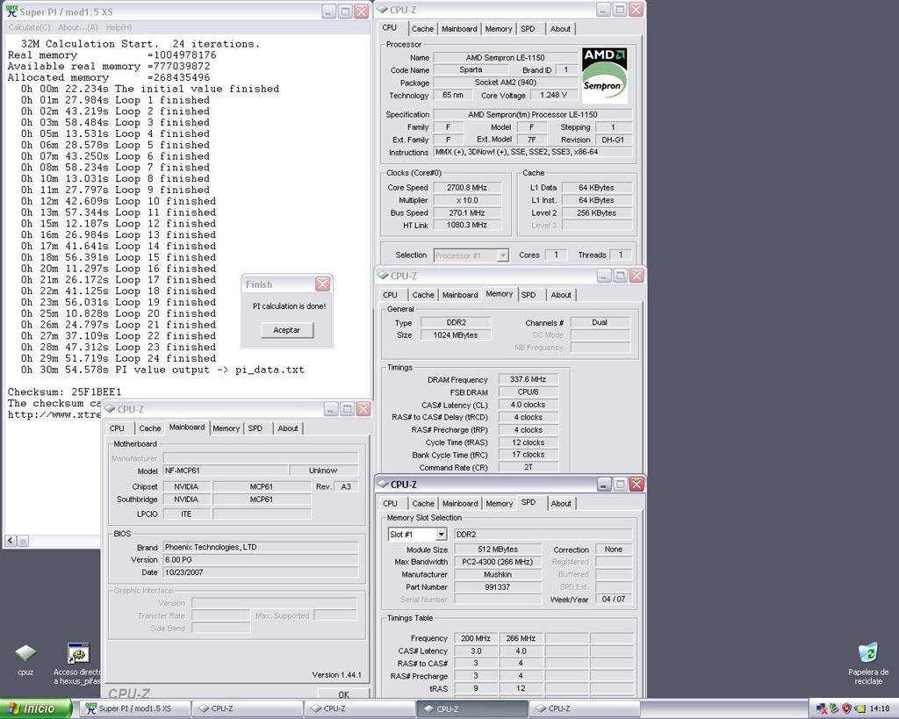Select Cache tab in the NF-MCP61 Mainboard CPU-Z window
The width and height of the screenshot is (899, 719).
pos(149,428)
